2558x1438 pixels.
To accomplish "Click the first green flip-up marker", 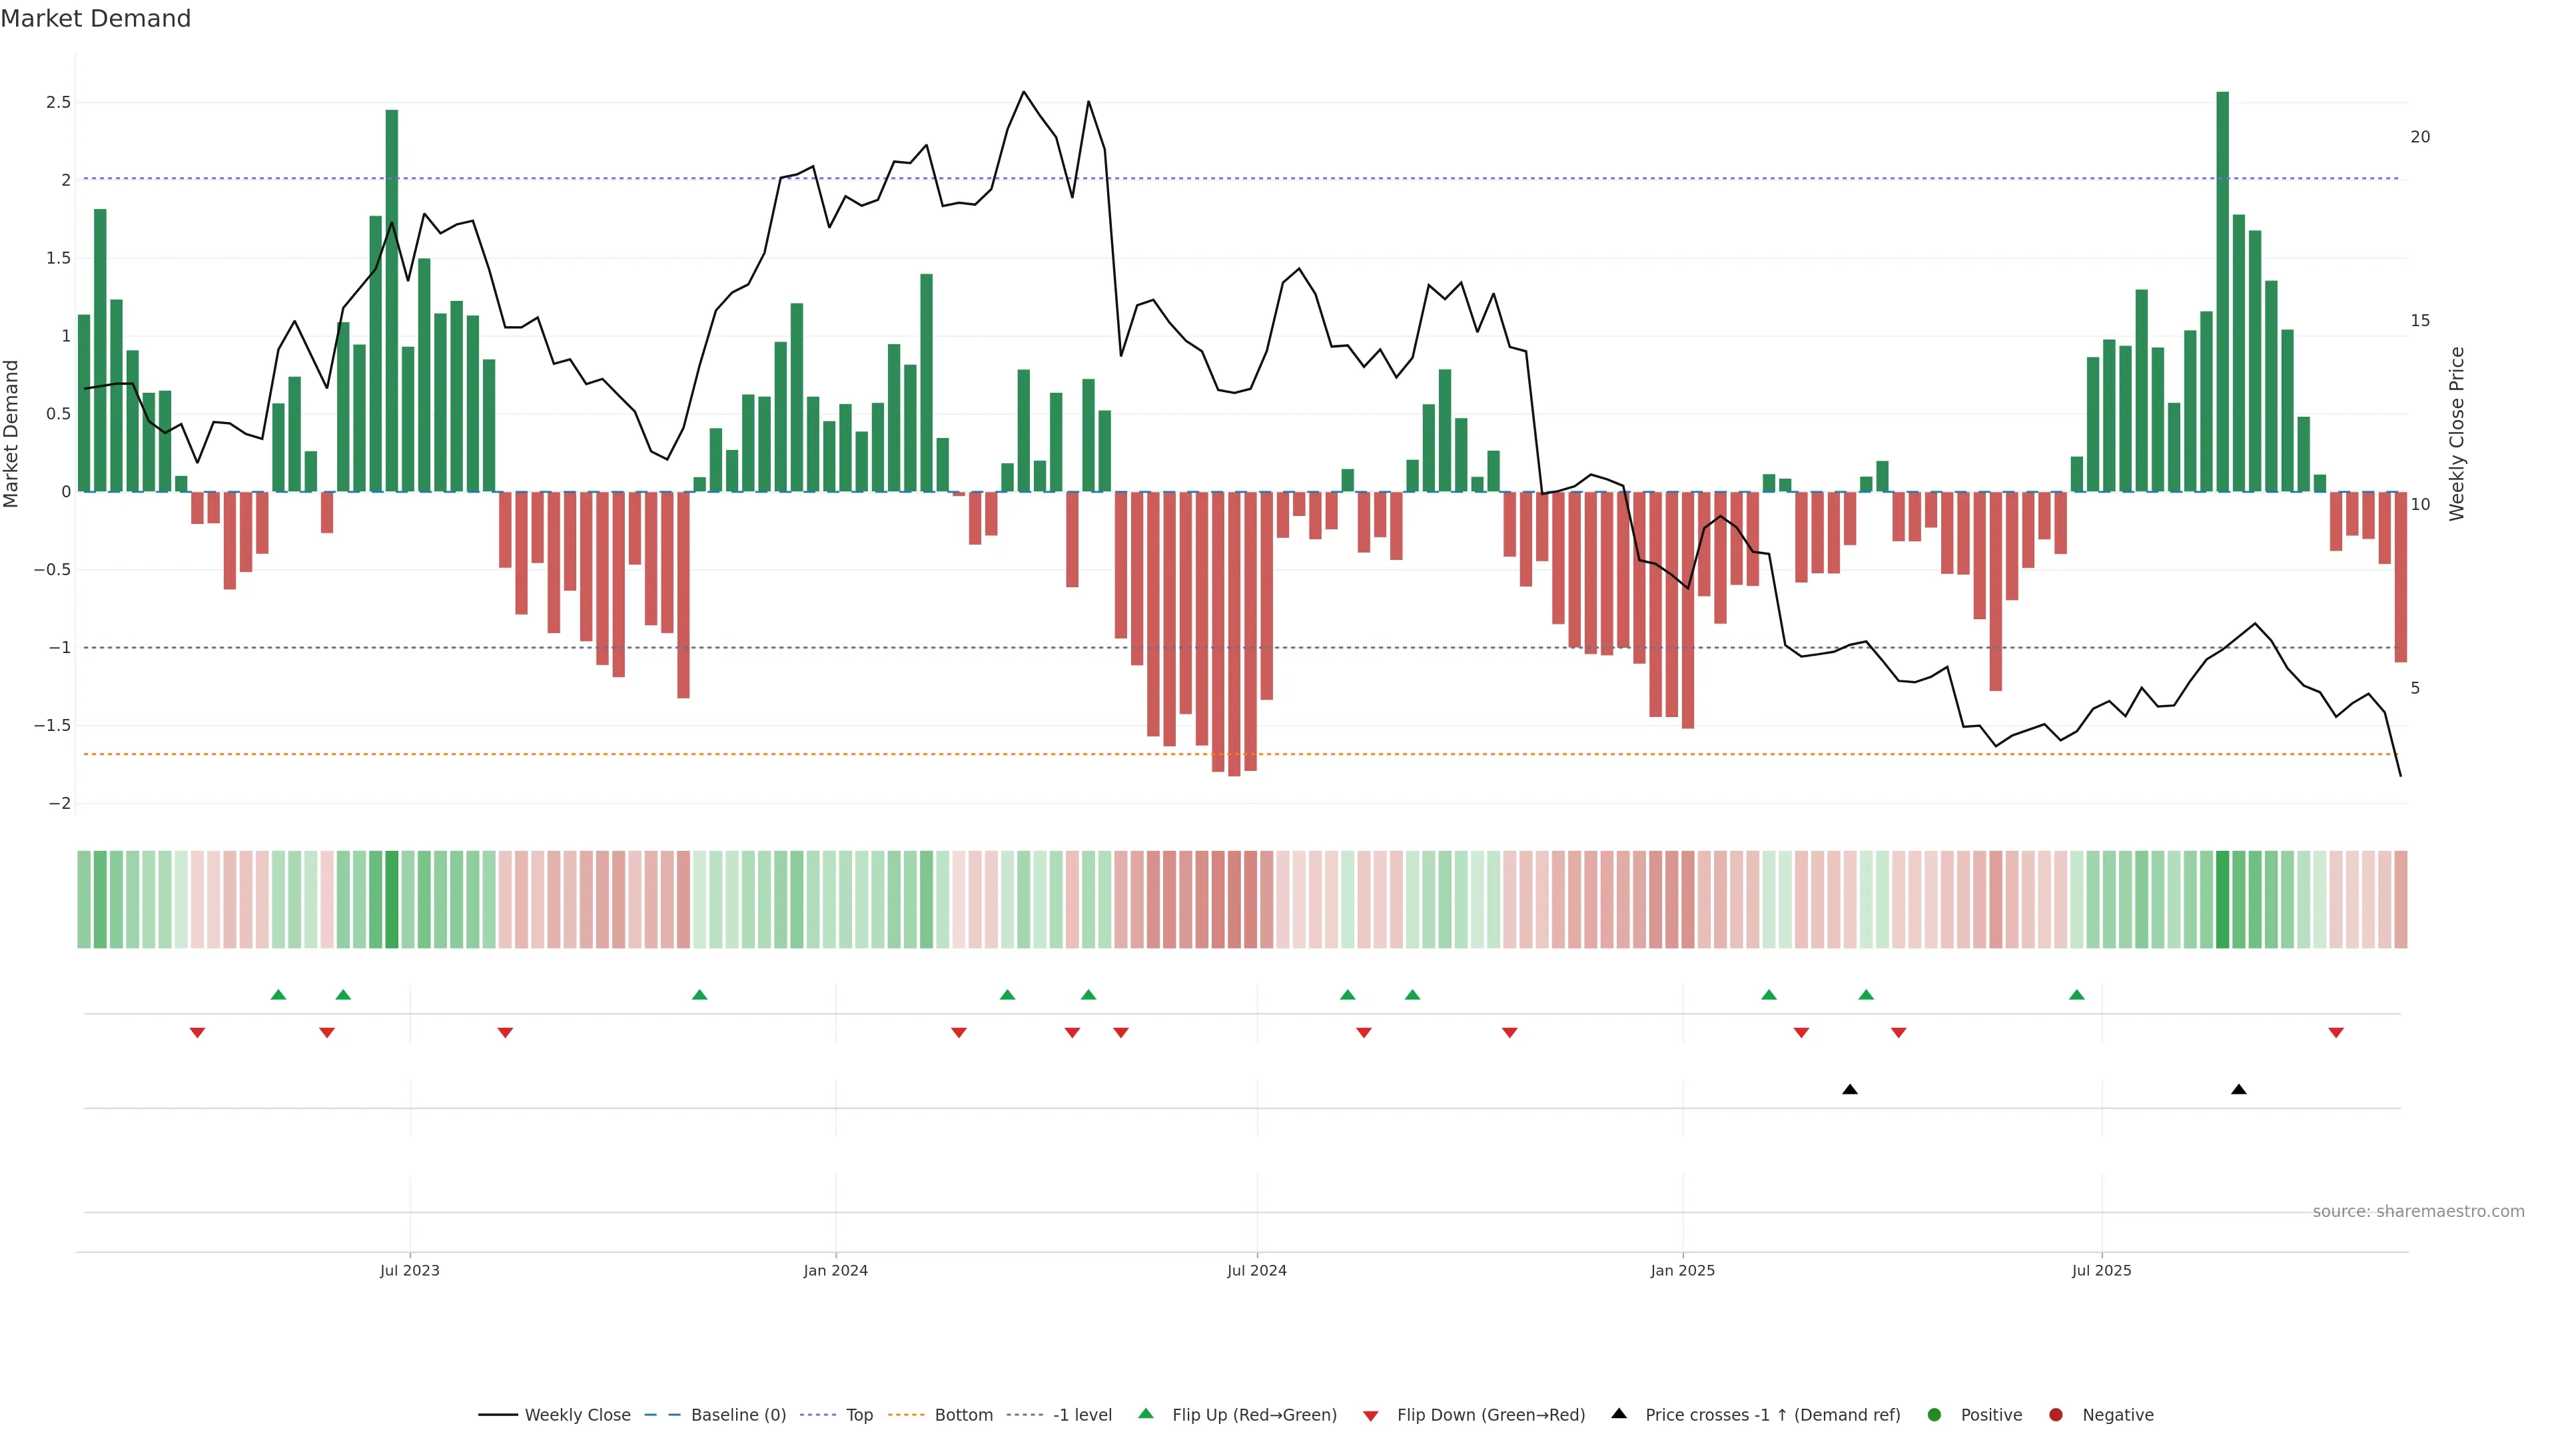I will click(278, 995).
